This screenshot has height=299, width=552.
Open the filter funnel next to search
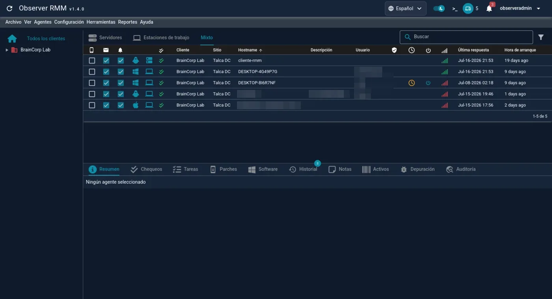coord(541,37)
